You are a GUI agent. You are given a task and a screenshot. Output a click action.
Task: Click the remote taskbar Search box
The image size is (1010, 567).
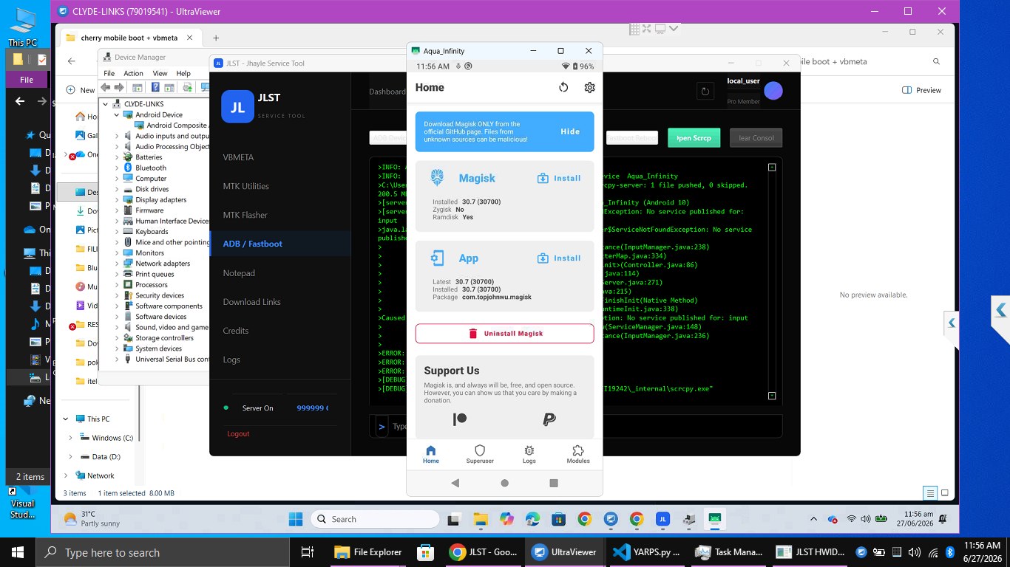click(x=376, y=519)
